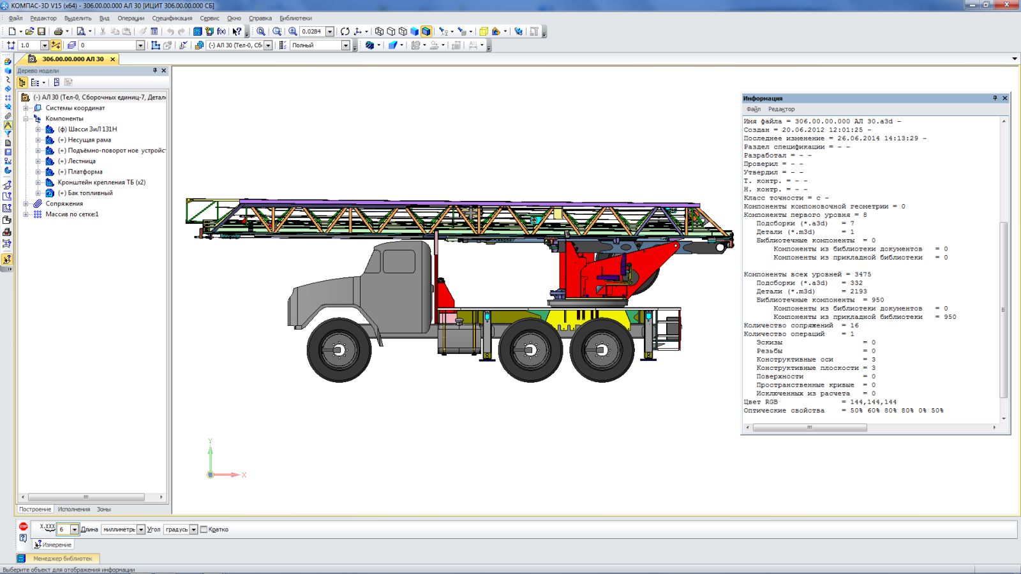
Task: Click the Save document icon
Action: (41, 31)
